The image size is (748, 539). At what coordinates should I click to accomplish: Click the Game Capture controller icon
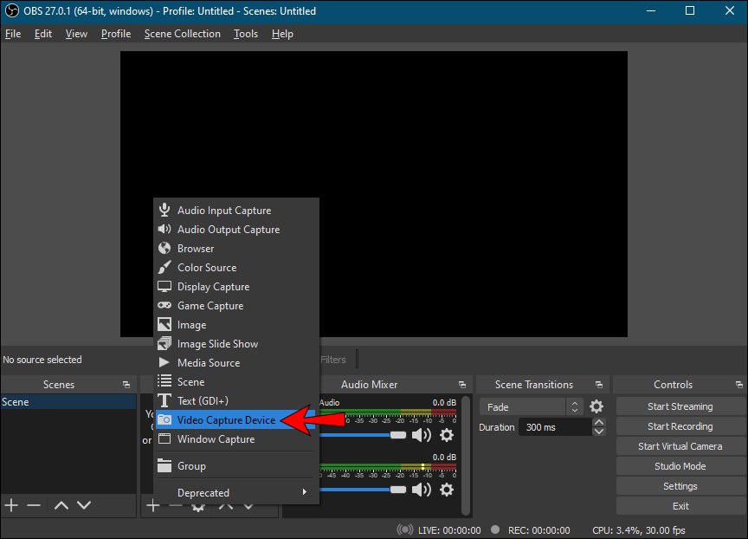164,306
